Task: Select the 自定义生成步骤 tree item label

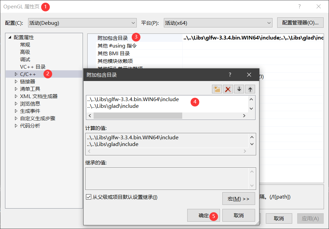Action: point(37,118)
